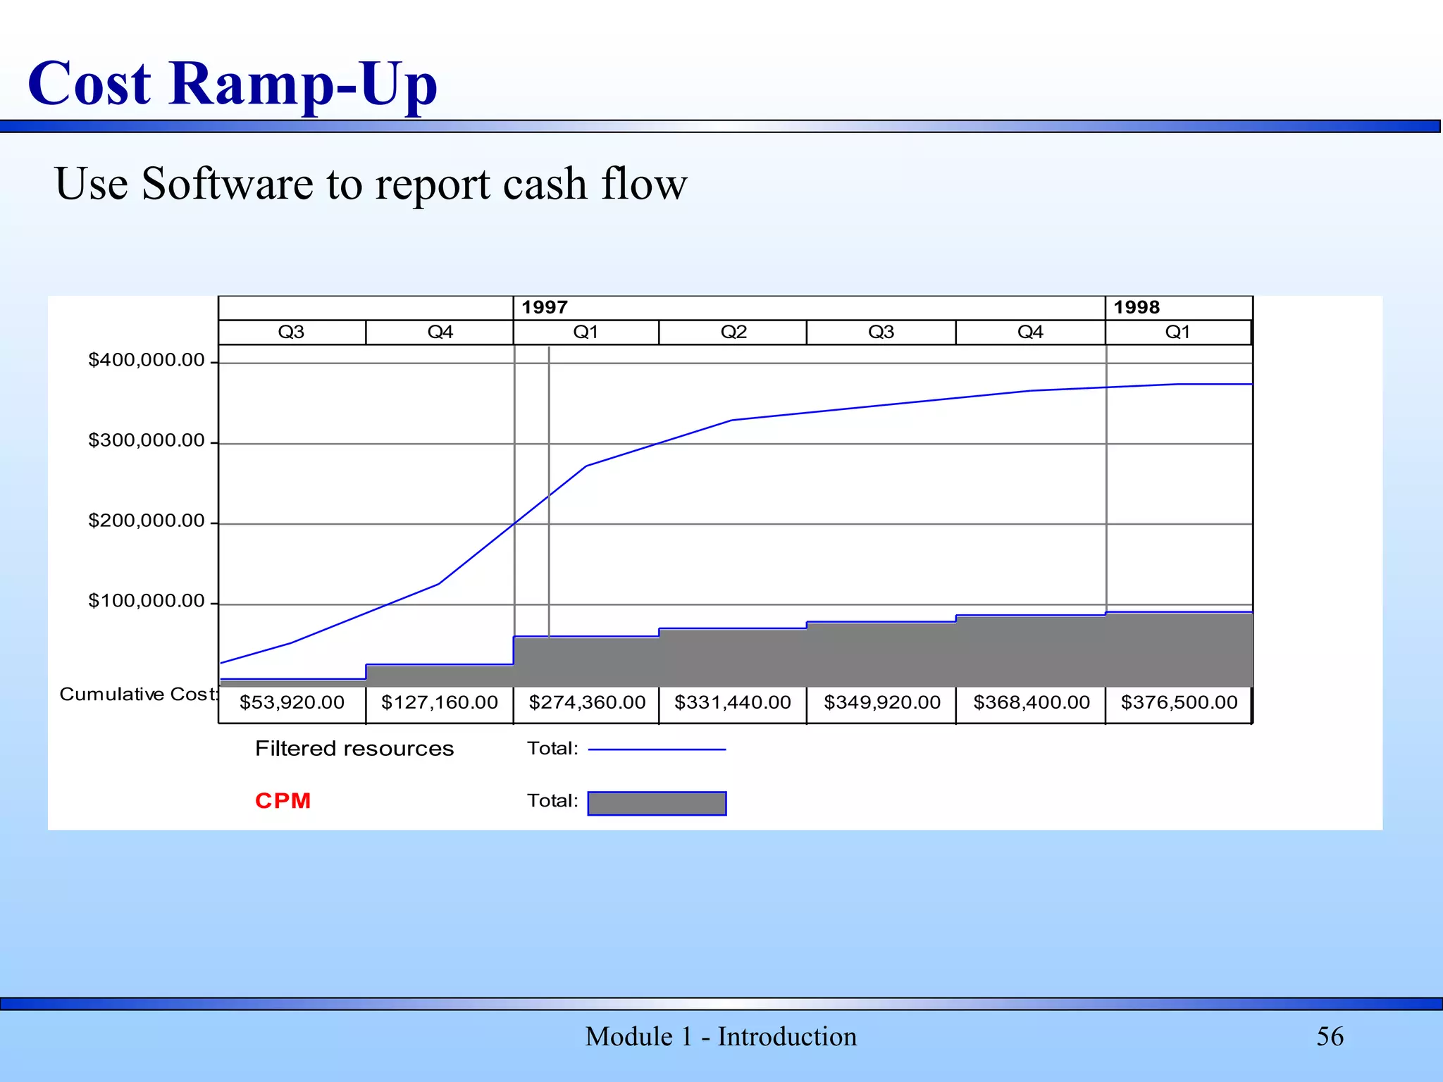Click the slide number 56
This screenshot has width=1443, height=1082.
(x=1330, y=1037)
